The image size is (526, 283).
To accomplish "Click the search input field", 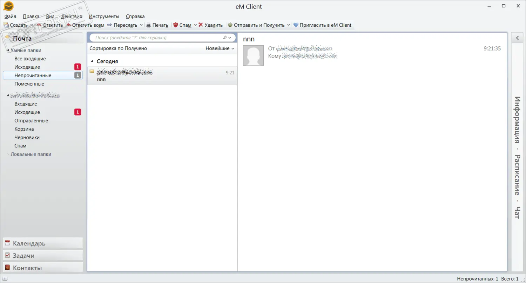I will click(x=158, y=38).
